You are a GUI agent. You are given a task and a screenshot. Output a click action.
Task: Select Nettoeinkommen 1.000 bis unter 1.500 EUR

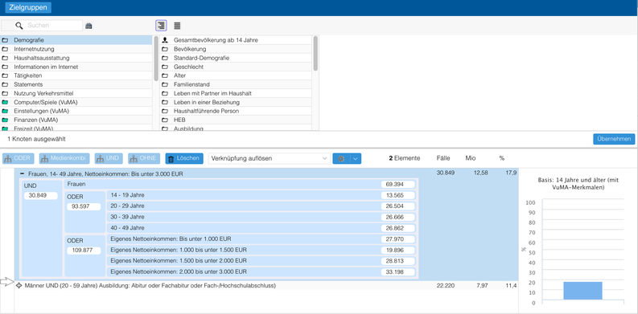[x=261, y=250]
